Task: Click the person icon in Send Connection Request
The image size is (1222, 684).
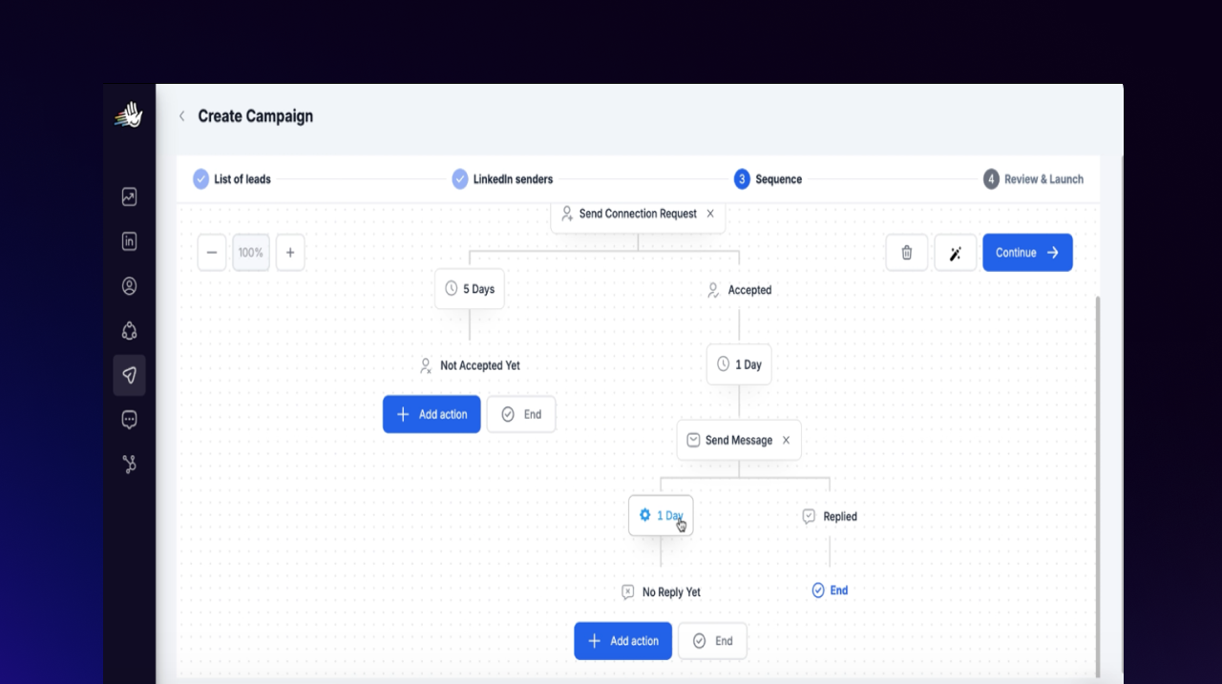Action: coord(567,214)
